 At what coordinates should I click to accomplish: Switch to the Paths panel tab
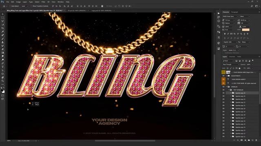click(x=239, y=57)
